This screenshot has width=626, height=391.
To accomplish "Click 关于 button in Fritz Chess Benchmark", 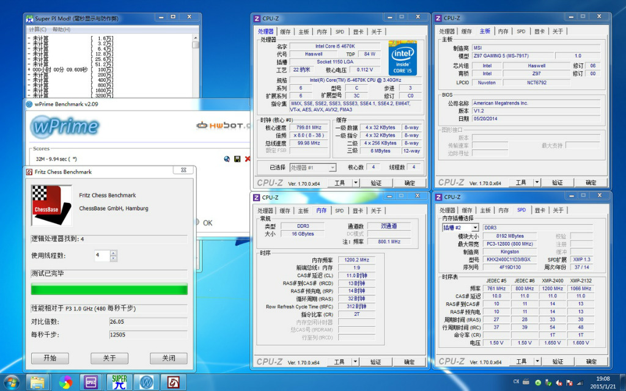I will [109, 358].
